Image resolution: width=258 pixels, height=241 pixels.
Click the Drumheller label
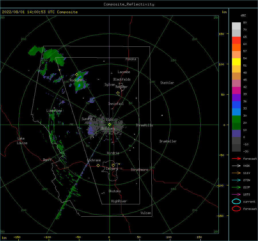click(x=168, y=141)
